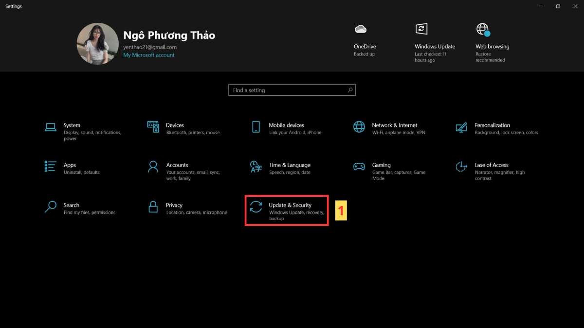Viewport: 584px width, 328px height.
Task: Open Network & Internet settings
Action: coord(394,128)
